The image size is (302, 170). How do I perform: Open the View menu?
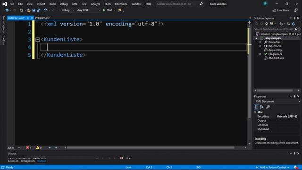click(29, 4)
